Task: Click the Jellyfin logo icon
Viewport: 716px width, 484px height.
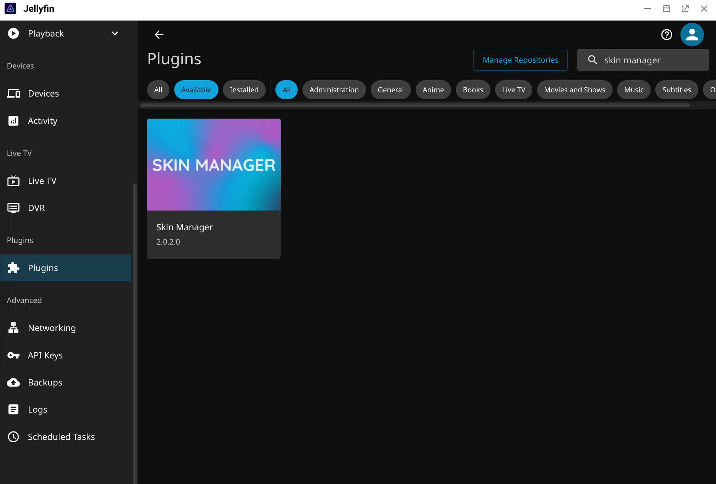Action: [x=10, y=8]
